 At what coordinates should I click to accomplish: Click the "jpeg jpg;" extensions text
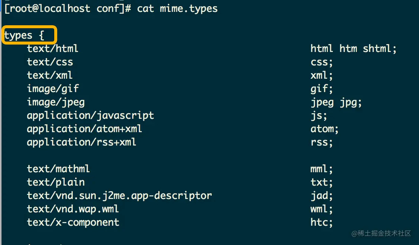336,102
